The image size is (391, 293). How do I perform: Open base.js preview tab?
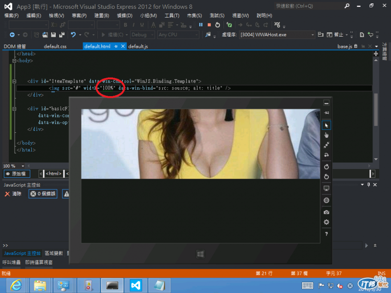click(345, 46)
